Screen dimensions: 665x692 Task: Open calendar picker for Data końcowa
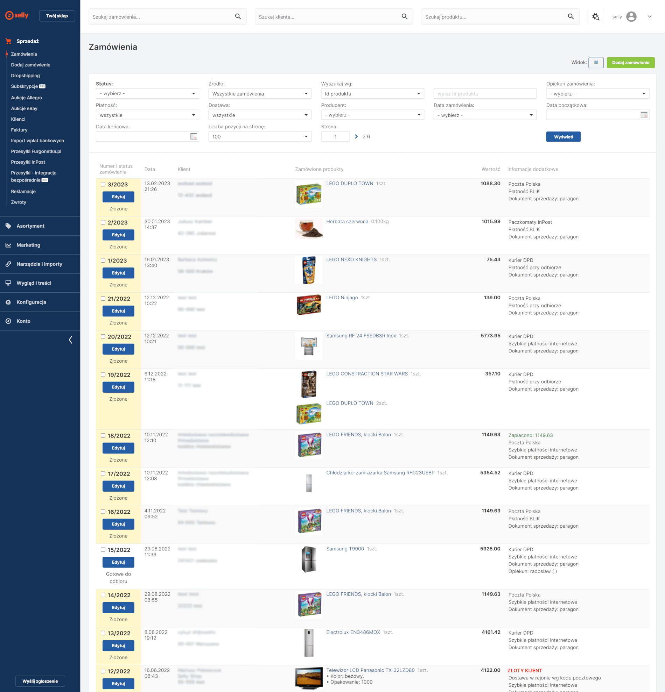click(194, 137)
